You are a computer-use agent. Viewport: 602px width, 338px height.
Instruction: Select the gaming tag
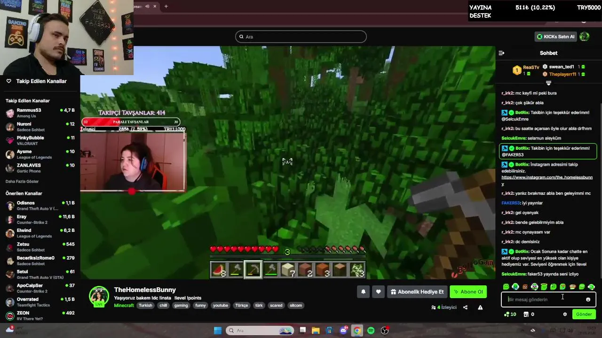coord(181,305)
